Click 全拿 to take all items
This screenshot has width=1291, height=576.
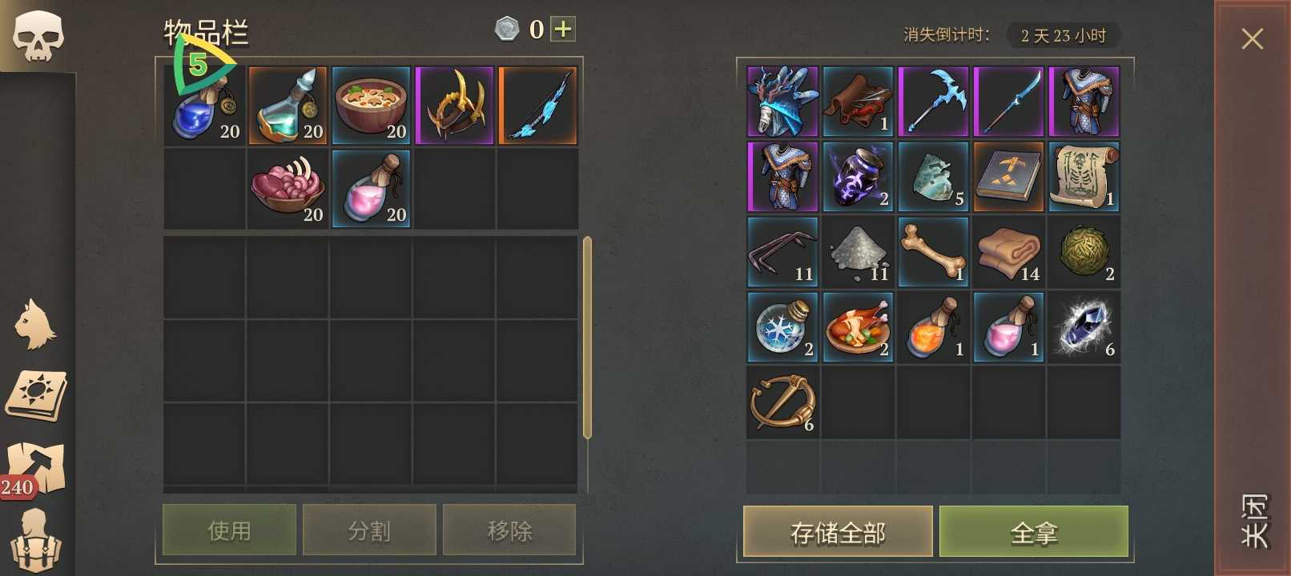pyautogui.click(x=1034, y=531)
